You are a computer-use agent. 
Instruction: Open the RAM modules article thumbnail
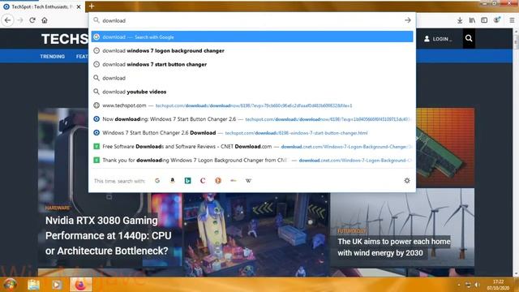point(445,148)
